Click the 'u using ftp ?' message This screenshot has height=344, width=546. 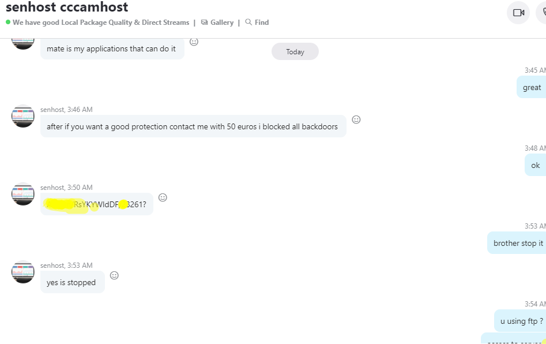[x=520, y=321]
